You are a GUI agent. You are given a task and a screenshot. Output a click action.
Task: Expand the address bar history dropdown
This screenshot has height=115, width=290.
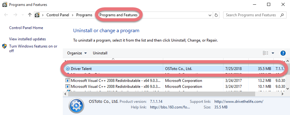tap(210, 15)
